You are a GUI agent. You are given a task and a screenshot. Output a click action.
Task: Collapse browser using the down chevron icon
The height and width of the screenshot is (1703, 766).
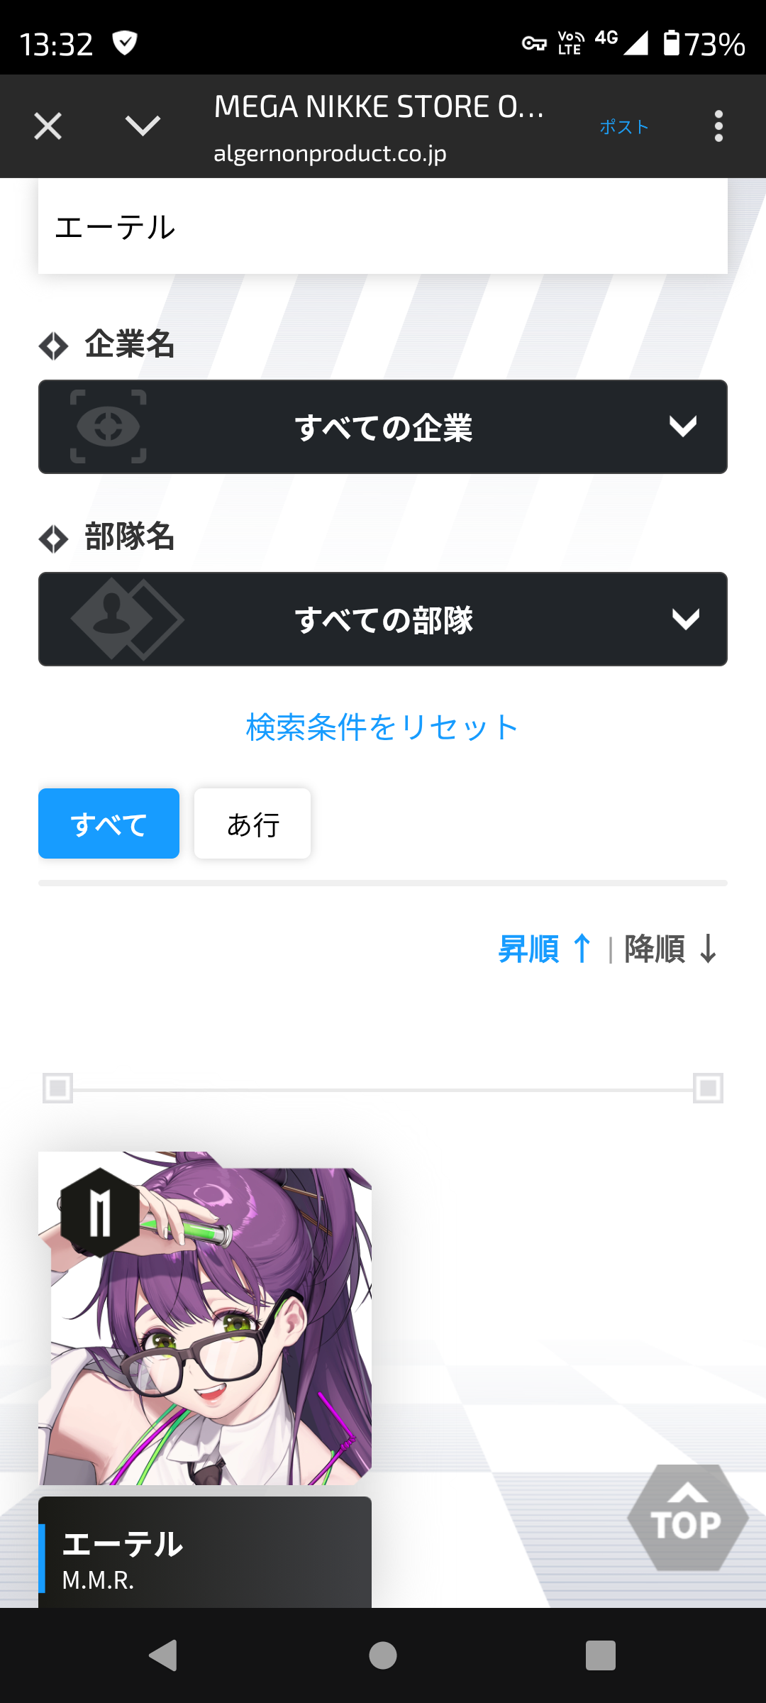pos(143,126)
